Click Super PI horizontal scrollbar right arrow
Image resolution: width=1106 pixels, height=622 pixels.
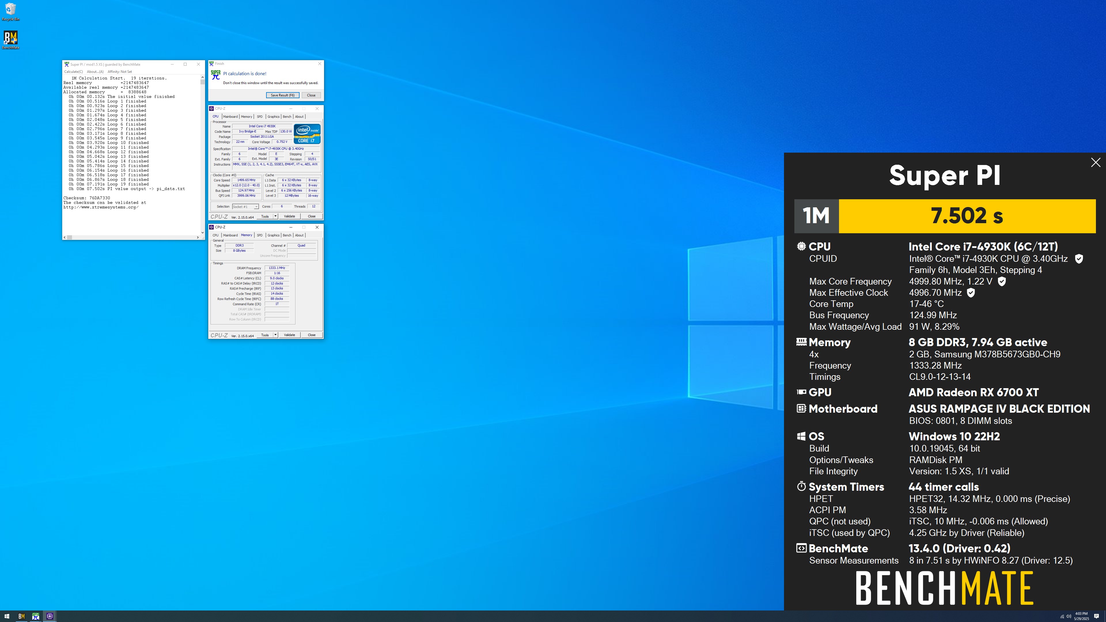pyautogui.click(x=198, y=237)
